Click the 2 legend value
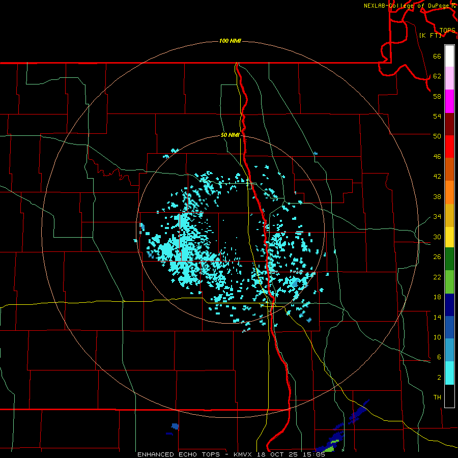The height and width of the screenshot is (458, 458). (x=439, y=378)
